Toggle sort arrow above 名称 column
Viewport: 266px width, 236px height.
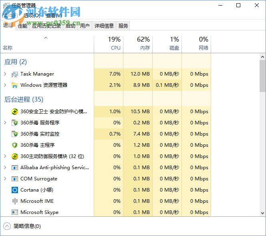pyautogui.click(x=46, y=38)
